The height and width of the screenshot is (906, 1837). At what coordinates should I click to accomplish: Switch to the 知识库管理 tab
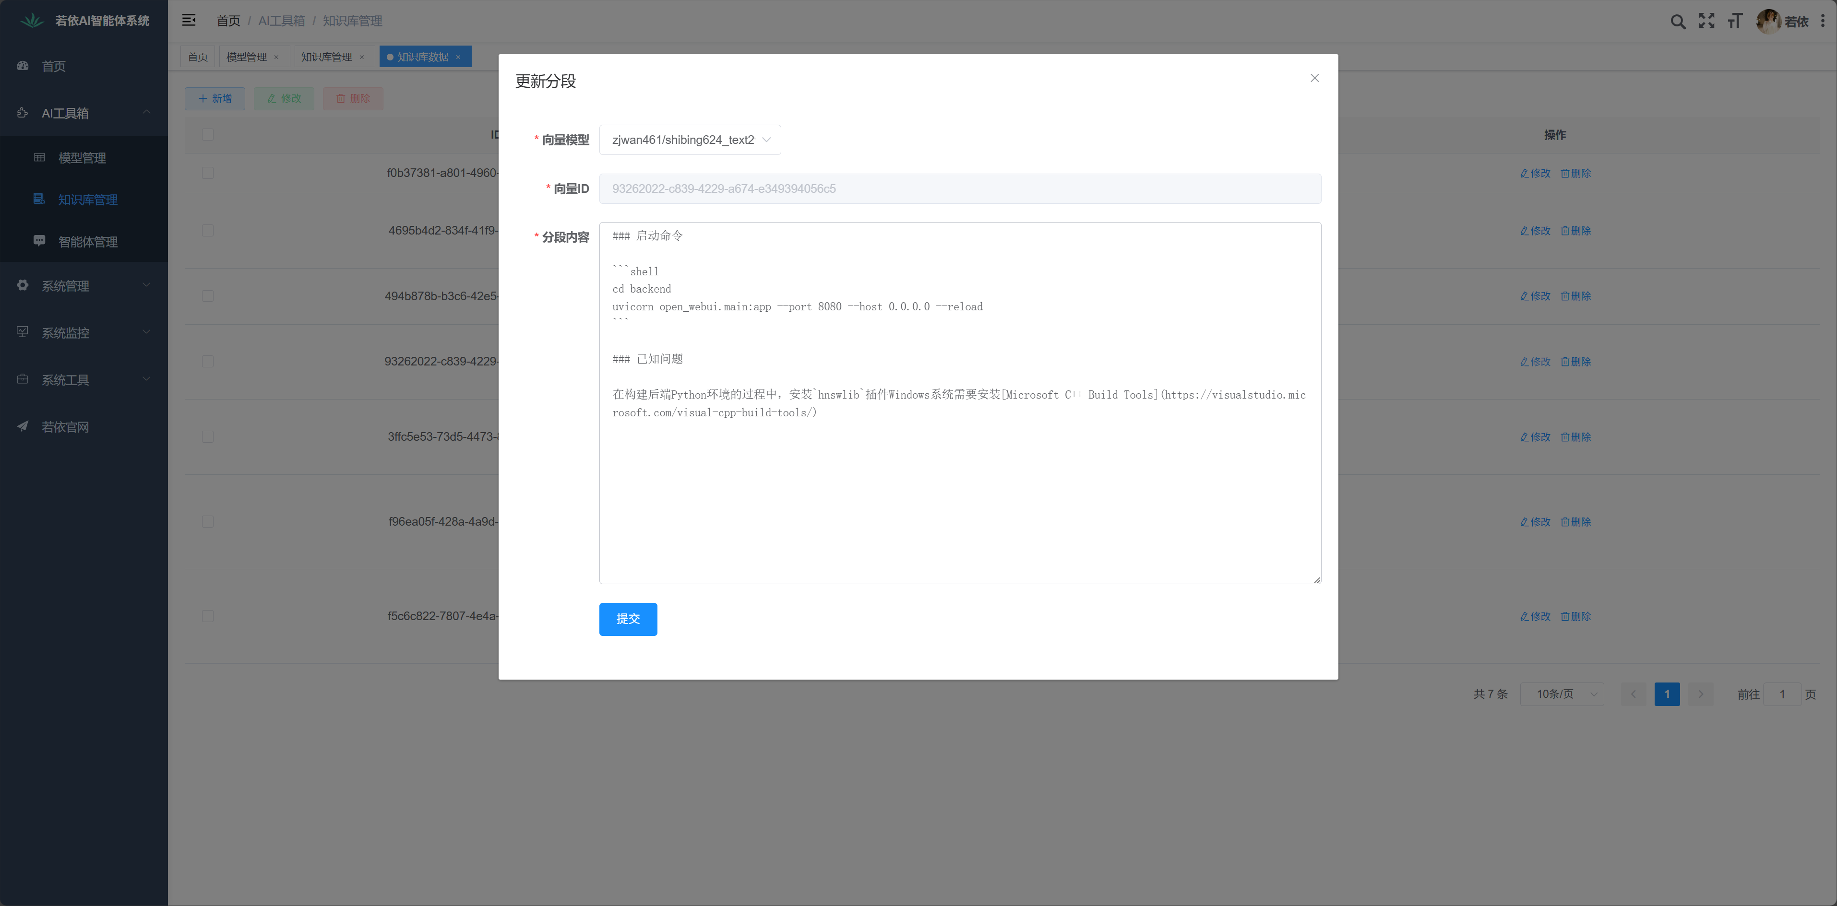[x=327, y=57]
